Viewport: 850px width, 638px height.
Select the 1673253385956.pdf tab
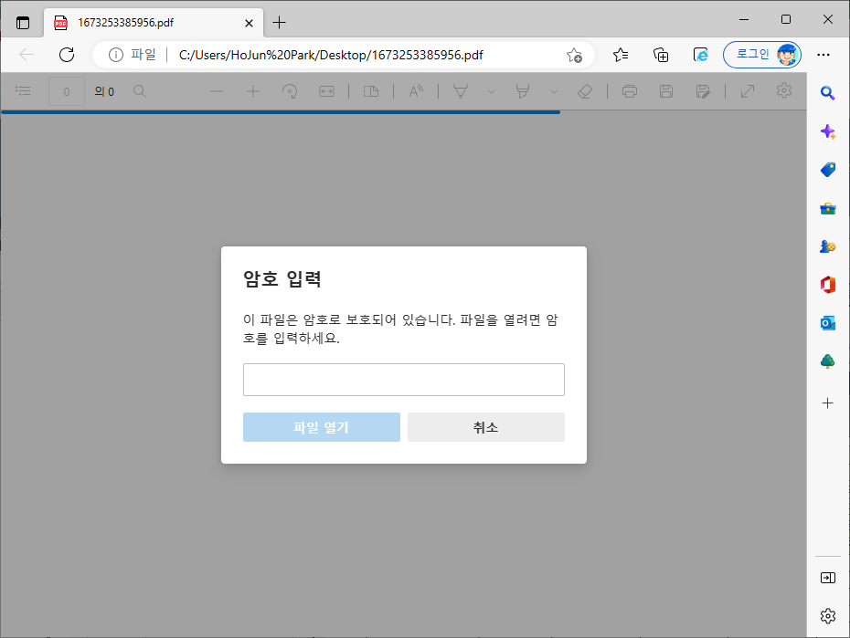(154, 23)
